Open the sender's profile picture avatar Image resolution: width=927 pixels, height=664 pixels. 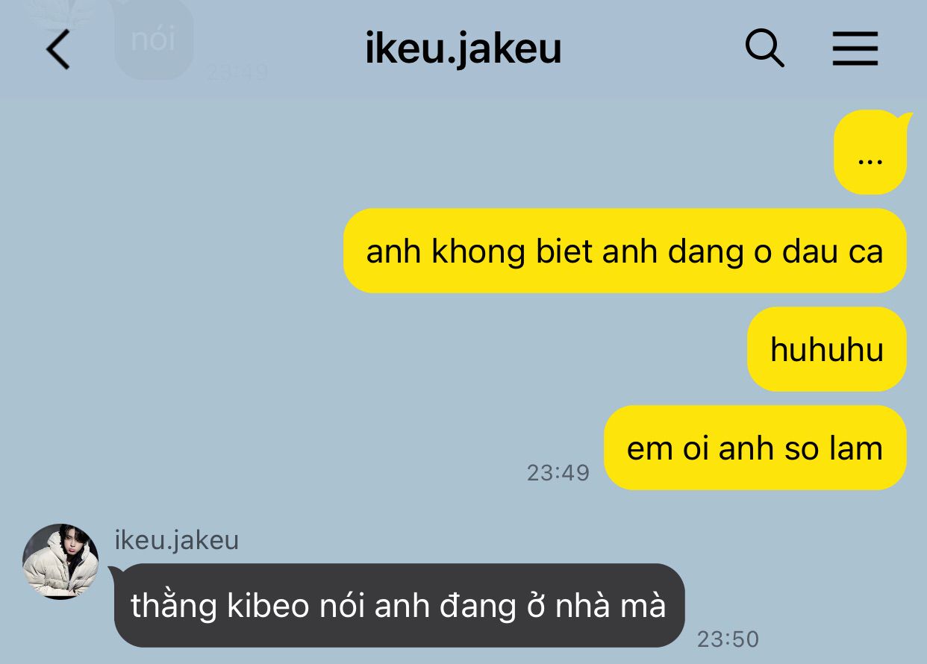pos(60,561)
